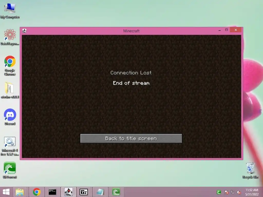Minimize the Minecraft window
Screen dimensions: 263x197
220,30
